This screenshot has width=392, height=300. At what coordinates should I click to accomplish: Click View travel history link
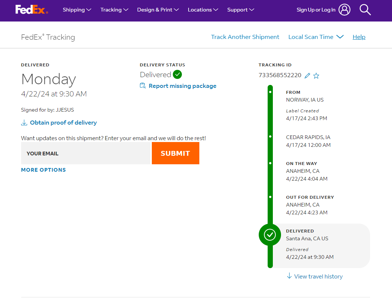click(318, 277)
